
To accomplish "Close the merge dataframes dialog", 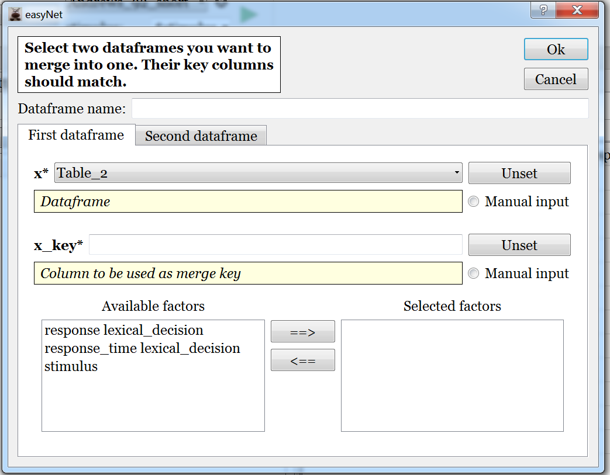I will (x=577, y=11).
